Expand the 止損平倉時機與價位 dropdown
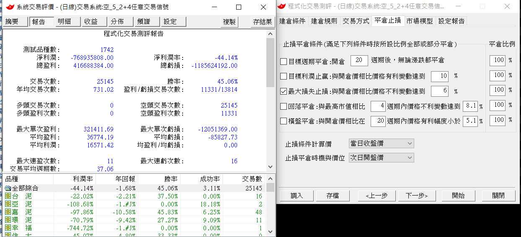 point(381,158)
